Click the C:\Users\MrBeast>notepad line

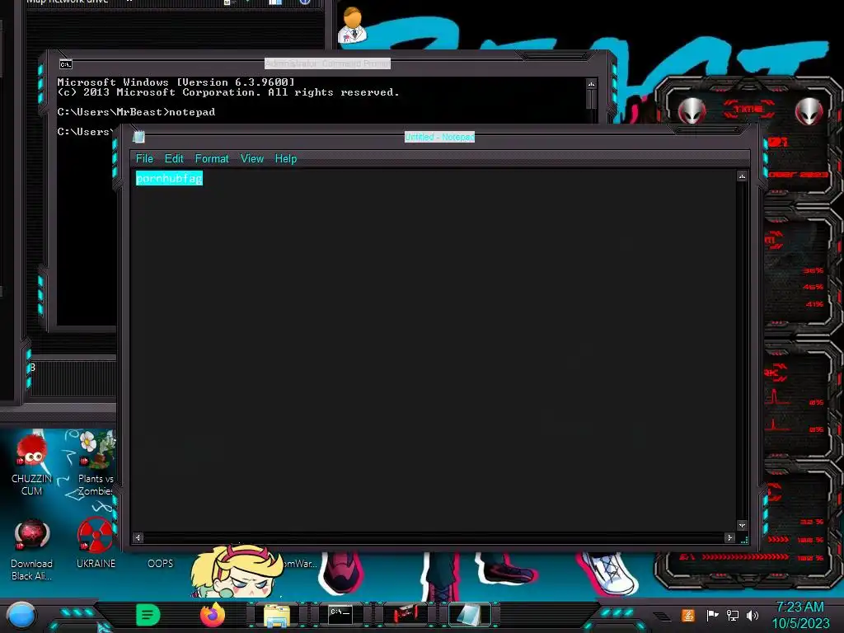[136, 112]
